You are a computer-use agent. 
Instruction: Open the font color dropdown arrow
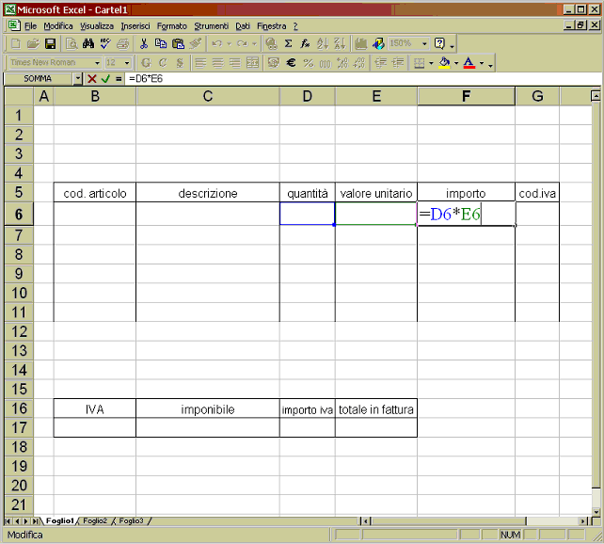[482, 63]
